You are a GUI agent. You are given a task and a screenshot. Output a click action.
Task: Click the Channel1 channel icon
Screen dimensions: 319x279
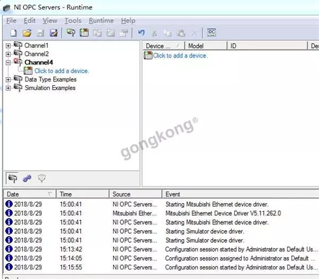[18, 45]
